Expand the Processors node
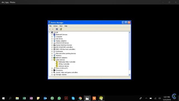179x101 pixels. click(52, 70)
